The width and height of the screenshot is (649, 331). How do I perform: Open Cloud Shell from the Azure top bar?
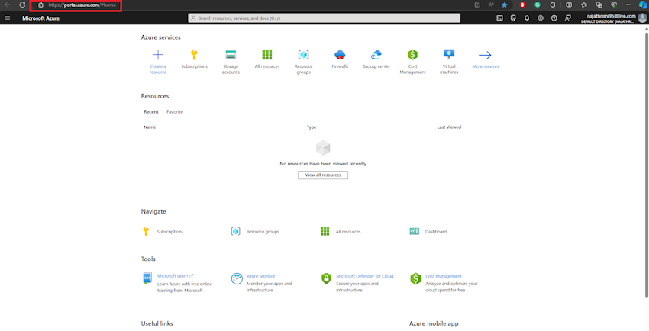pyautogui.click(x=499, y=18)
